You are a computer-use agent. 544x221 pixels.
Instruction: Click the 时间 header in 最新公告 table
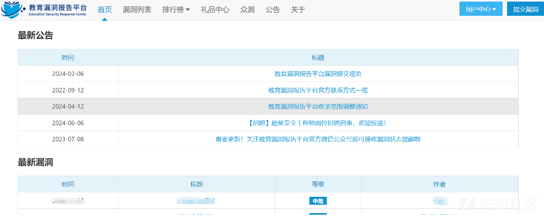pyautogui.click(x=68, y=57)
